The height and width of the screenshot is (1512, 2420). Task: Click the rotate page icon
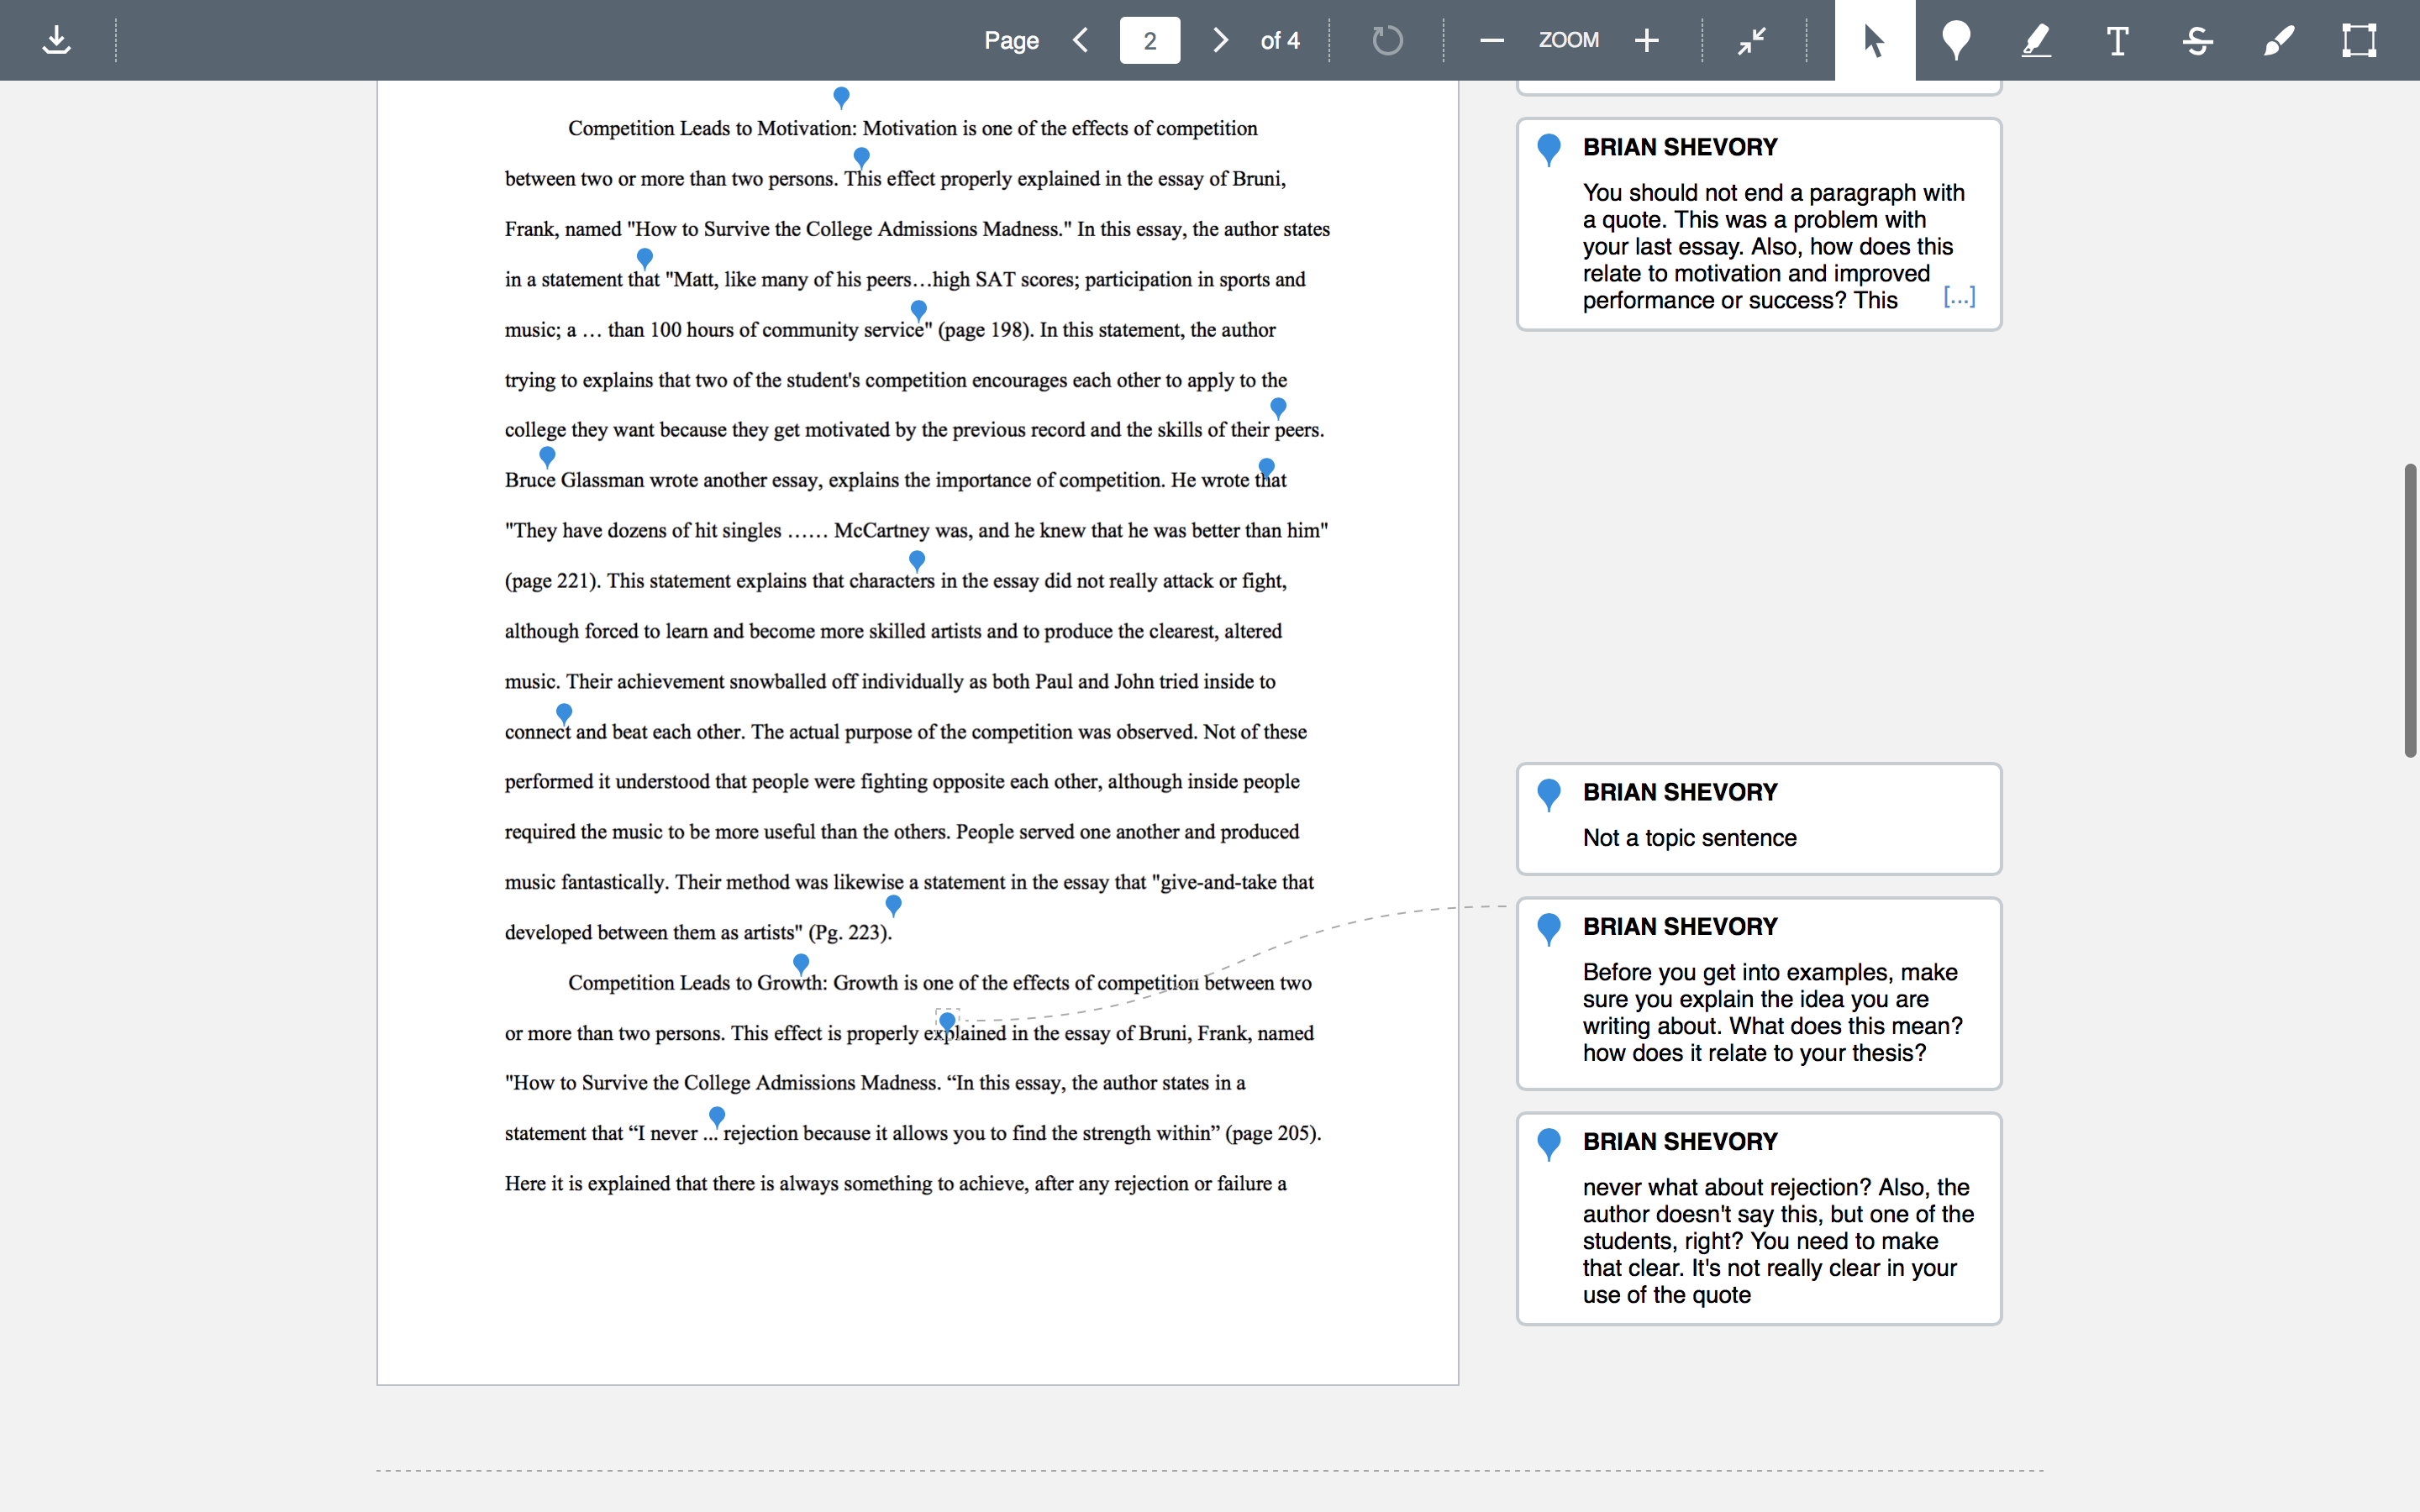point(1387,40)
